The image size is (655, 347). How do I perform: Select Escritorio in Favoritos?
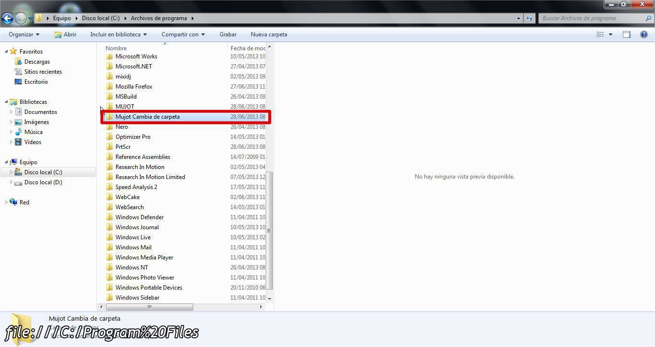36,82
